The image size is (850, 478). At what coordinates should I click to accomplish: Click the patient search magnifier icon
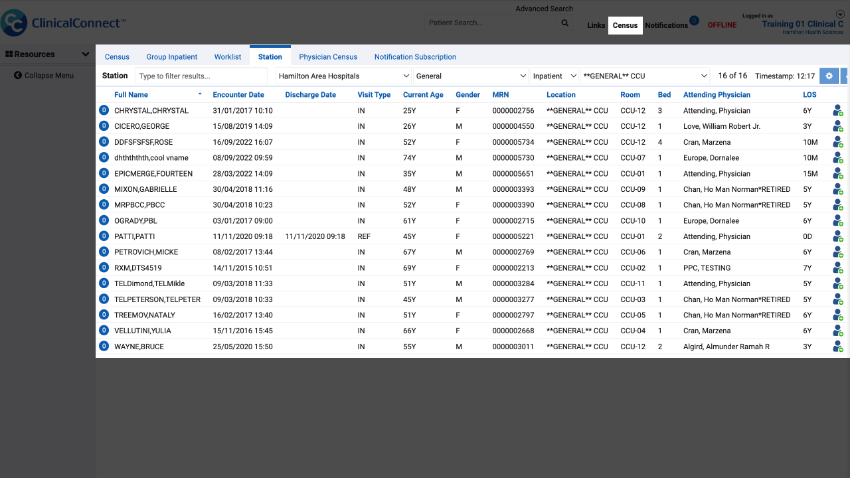pyautogui.click(x=565, y=23)
